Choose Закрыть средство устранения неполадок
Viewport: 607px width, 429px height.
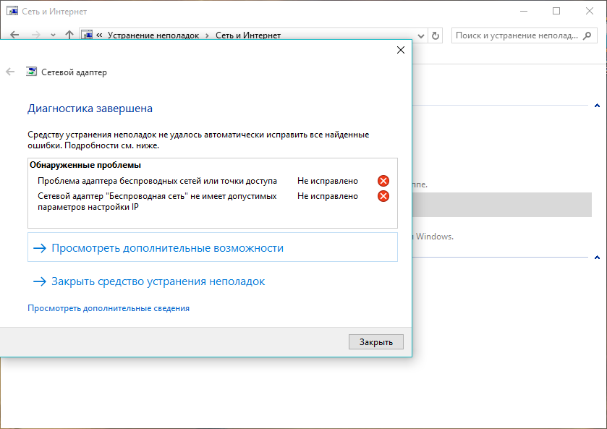point(149,281)
